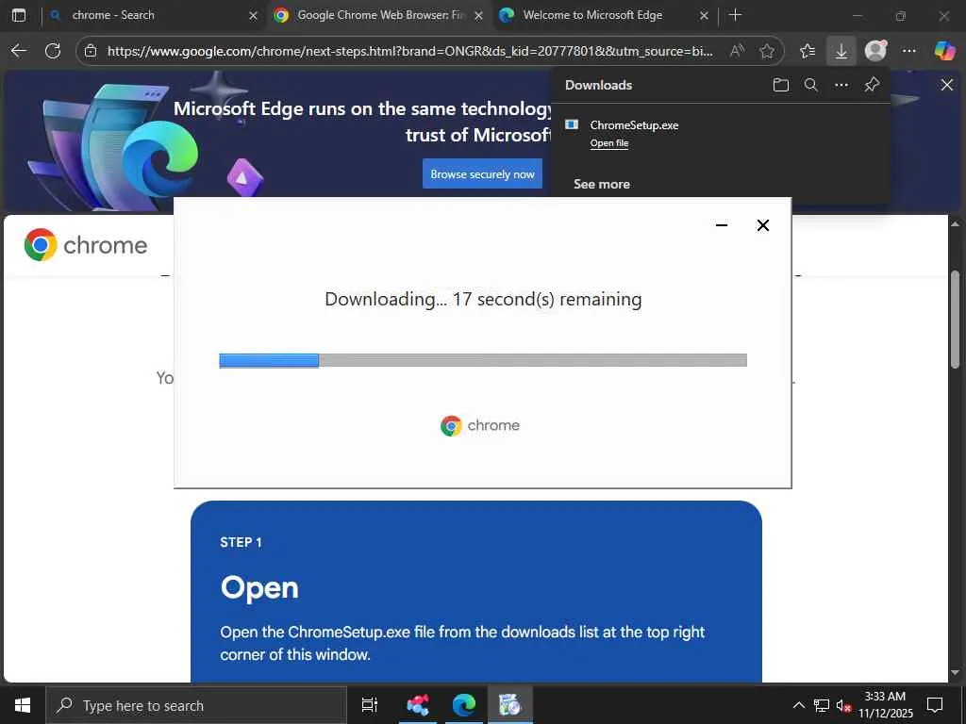The image size is (966, 724).
Task: Open a new browser tab
Action: click(735, 15)
